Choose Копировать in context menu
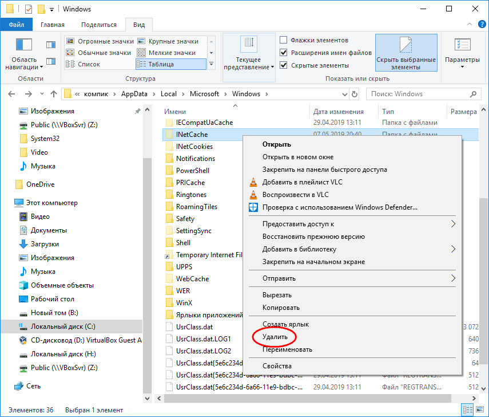This screenshot has height=417, width=489. click(x=352, y=308)
